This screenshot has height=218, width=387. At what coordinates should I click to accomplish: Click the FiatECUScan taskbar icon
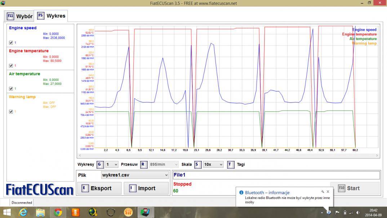(x=145, y=212)
